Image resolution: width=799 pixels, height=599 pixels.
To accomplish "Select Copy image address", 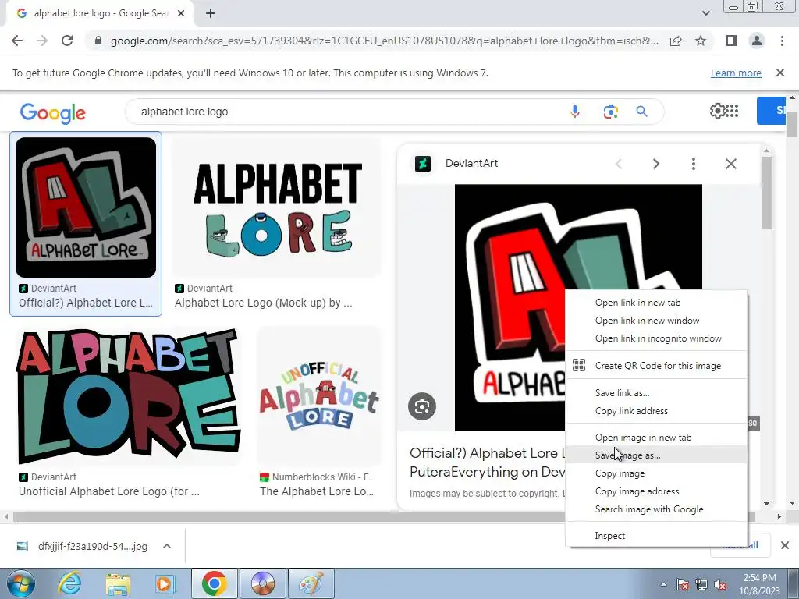I will 656,491.
